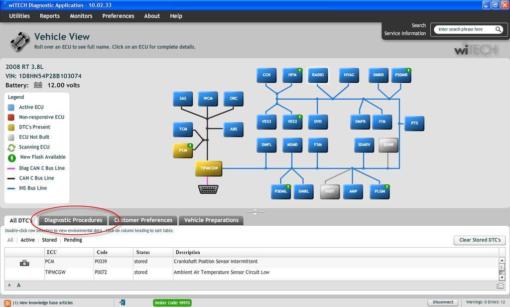Click Clear Stored DTC's button
The image size is (510, 307).
[x=480, y=240]
